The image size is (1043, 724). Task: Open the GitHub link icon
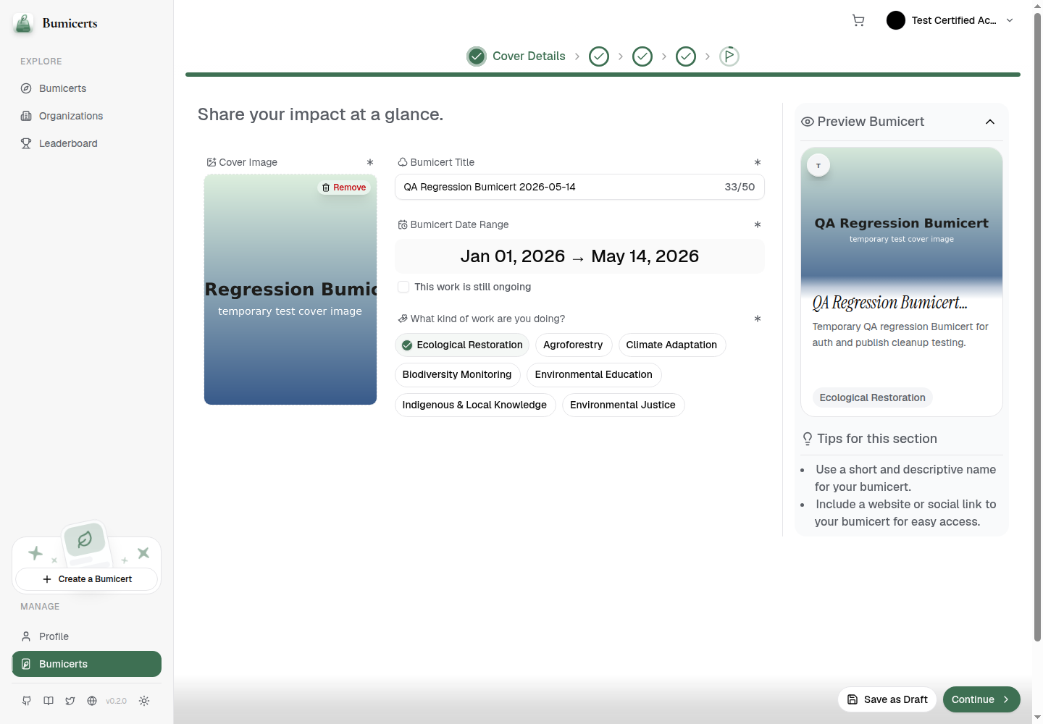(x=27, y=701)
